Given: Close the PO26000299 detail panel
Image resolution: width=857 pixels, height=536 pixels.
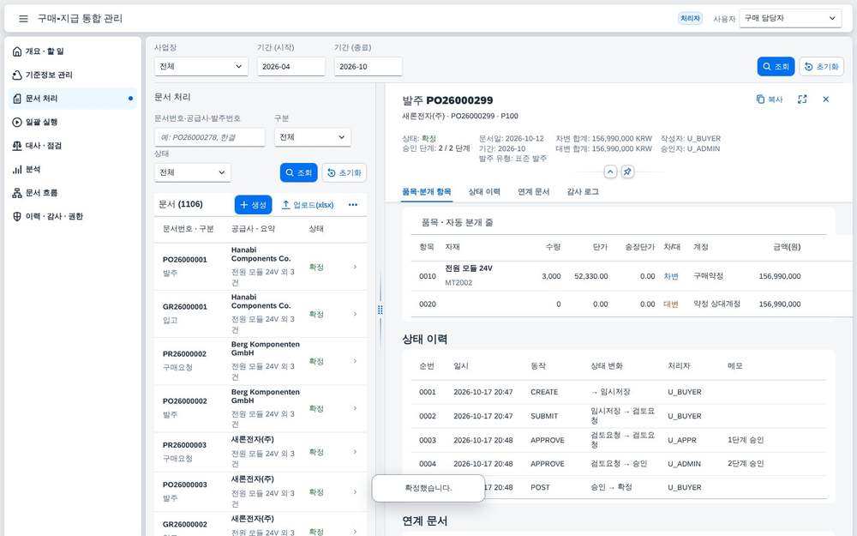Looking at the screenshot, I should point(826,99).
